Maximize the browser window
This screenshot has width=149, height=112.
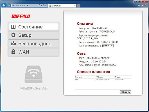139,1
